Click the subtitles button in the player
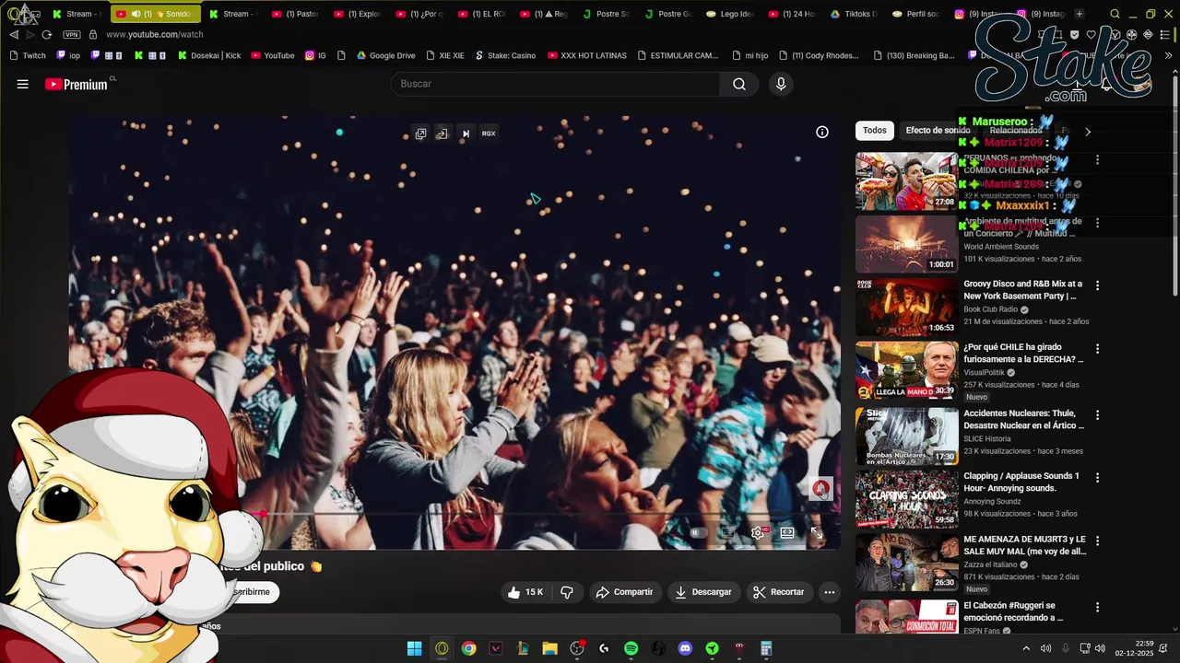 (728, 532)
